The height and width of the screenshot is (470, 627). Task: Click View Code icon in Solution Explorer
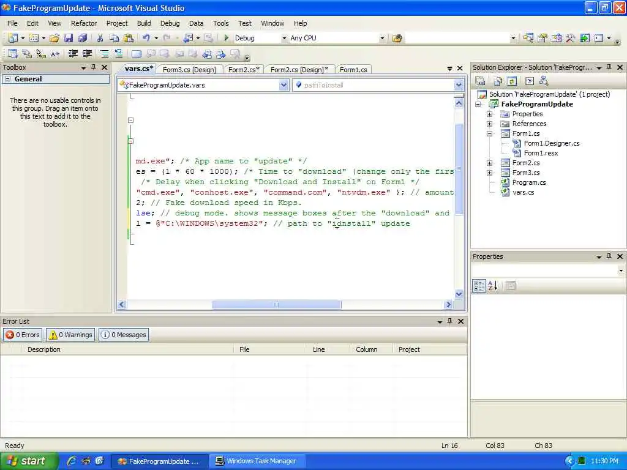[x=530, y=81]
